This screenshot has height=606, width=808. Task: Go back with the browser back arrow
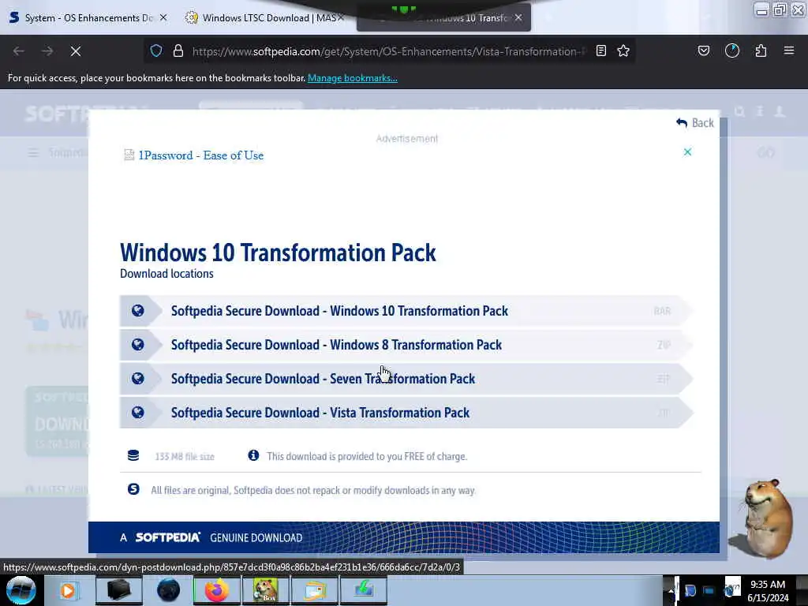(x=19, y=51)
